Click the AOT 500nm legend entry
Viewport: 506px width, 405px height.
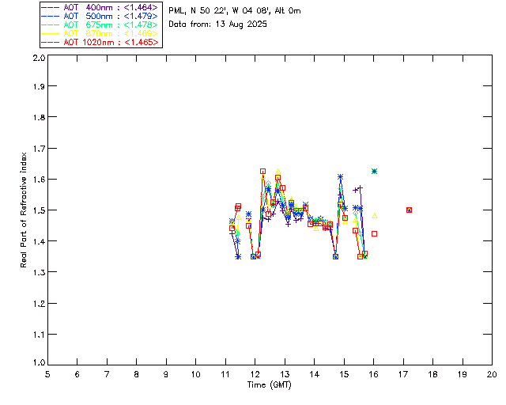pyautogui.click(x=100, y=16)
